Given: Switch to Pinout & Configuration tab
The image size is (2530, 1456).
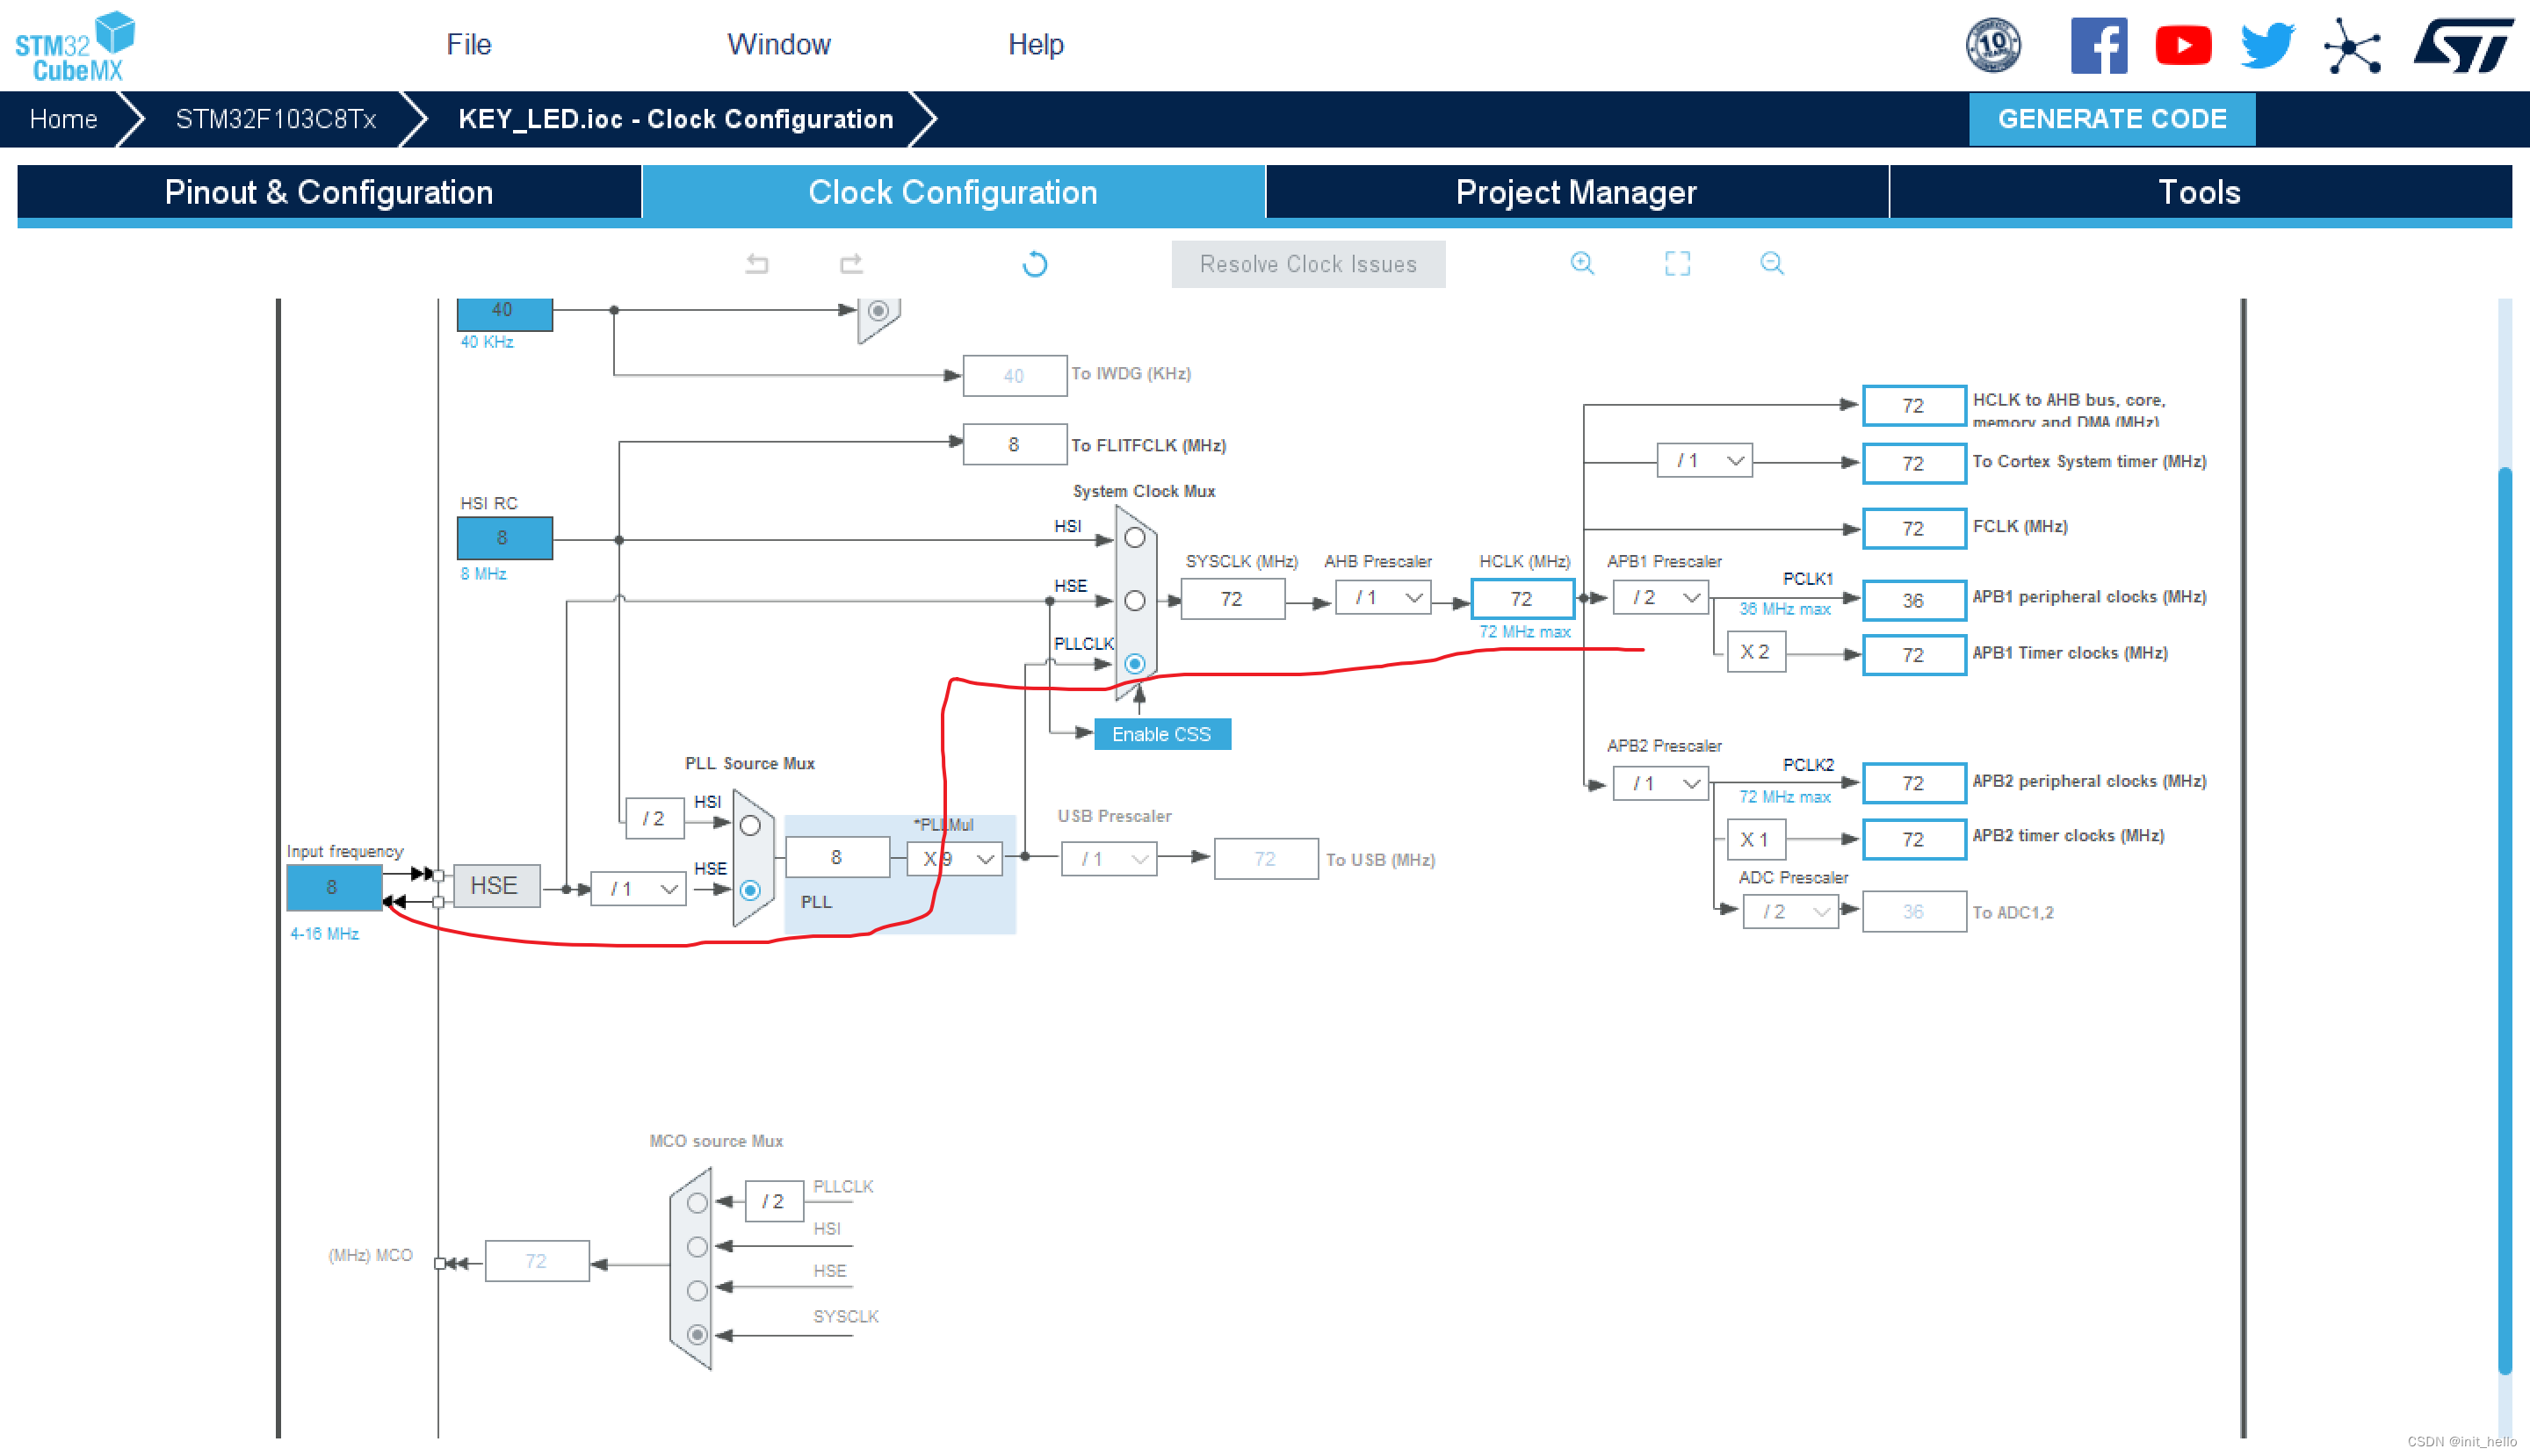Looking at the screenshot, I should [x=329, y=192].
